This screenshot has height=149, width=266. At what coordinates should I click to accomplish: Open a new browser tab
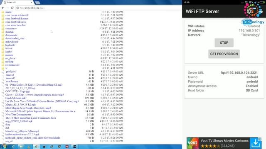(37, 2)
